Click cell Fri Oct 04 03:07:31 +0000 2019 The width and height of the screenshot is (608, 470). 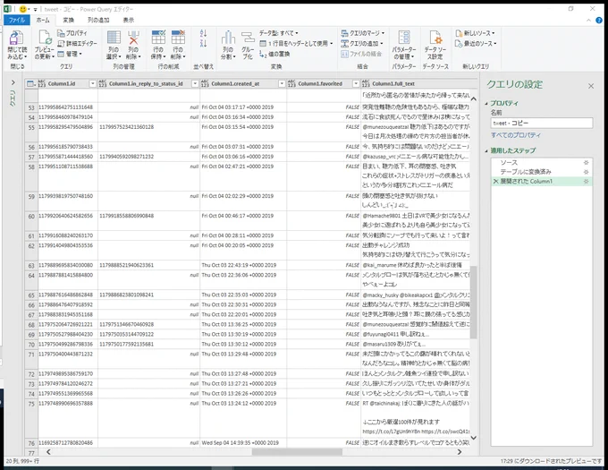coord(243,147)
